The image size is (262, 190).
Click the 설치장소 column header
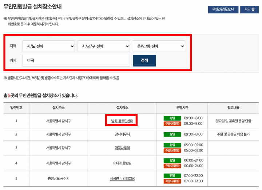click(122, 108)
